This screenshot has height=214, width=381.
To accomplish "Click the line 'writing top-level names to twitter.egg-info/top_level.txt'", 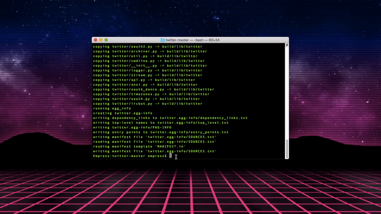I will [x=160, y=123].
